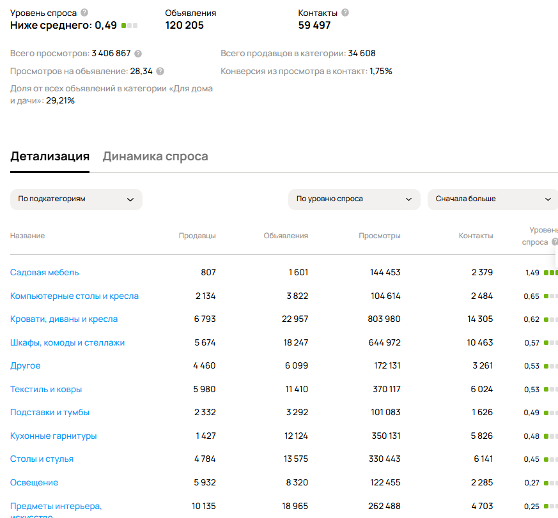
Task: Click sellers cell 10 135
Action: [x=203, y=506]
